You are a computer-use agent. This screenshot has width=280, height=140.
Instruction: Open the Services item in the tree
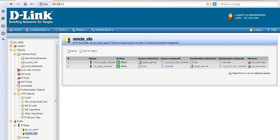coord(25,74)
